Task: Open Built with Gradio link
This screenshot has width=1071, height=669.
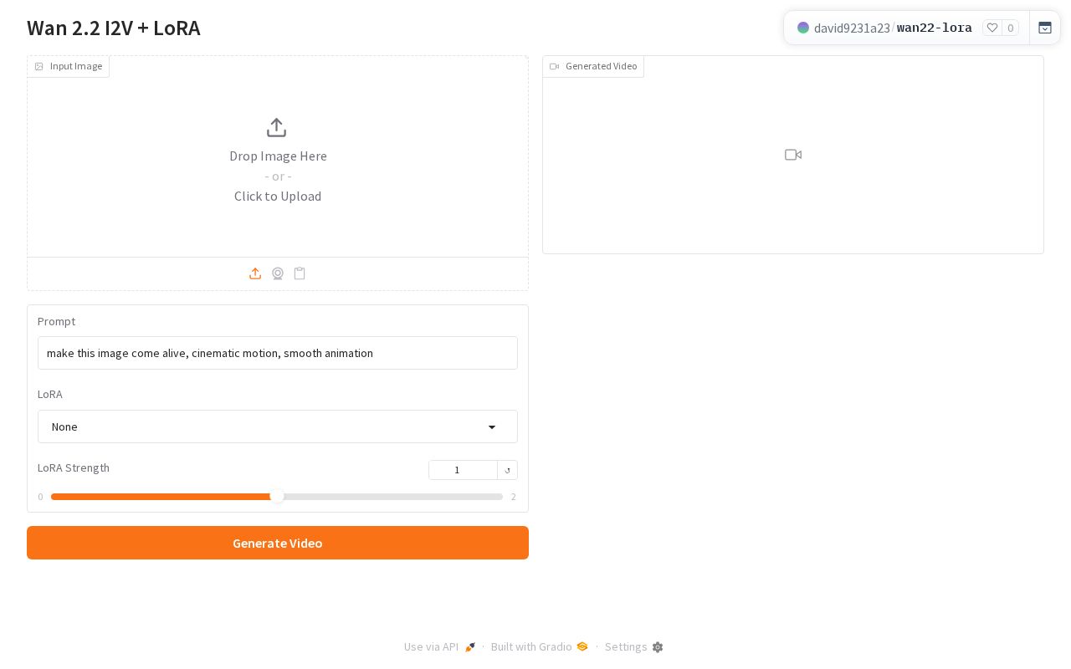Action: (x=540, y=647)
